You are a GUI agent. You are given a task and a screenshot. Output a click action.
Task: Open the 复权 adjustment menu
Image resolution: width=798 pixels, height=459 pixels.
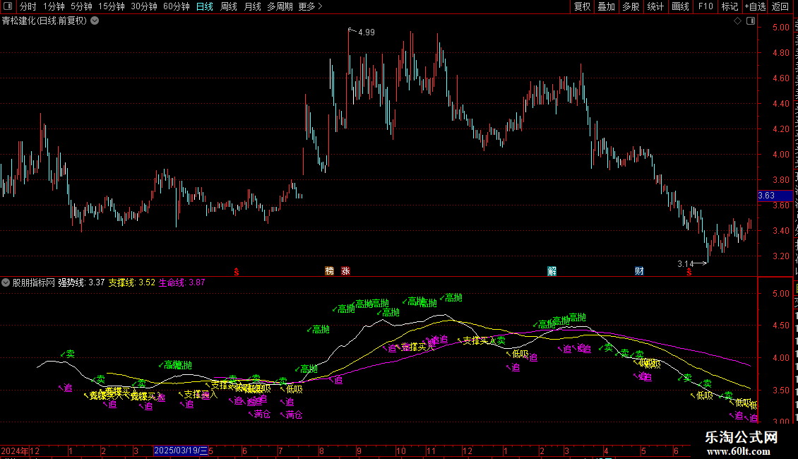coord(582,6)
